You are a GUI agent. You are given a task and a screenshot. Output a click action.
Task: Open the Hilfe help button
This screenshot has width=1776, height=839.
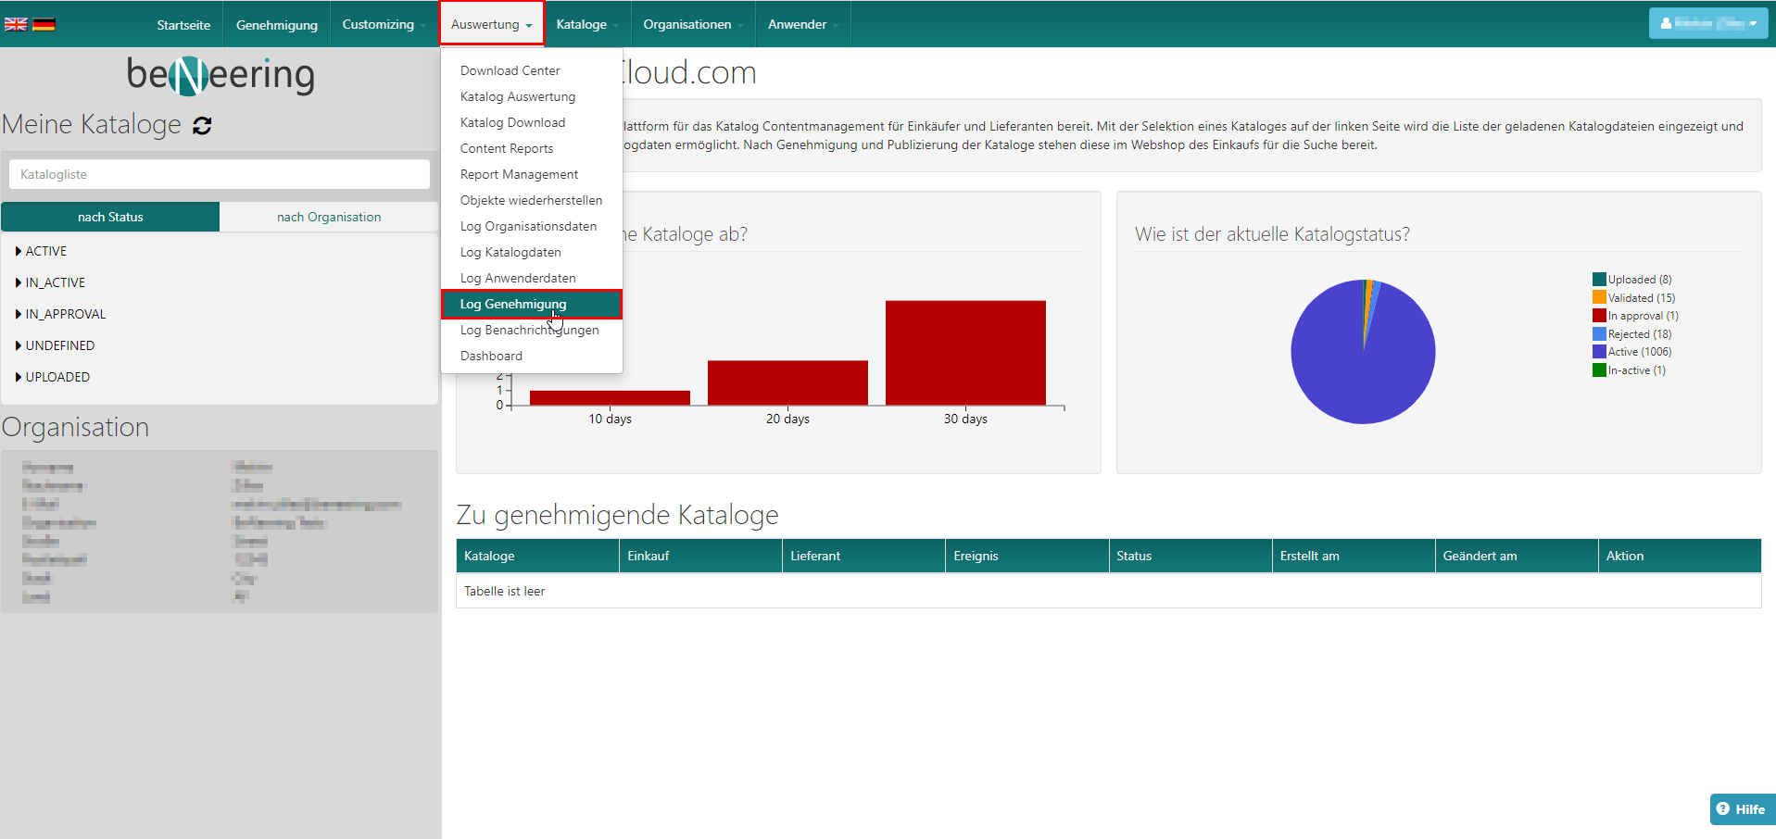(1741, 808)
